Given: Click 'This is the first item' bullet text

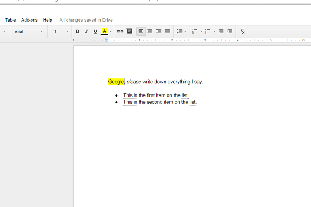Looking at the screenshot, I should pyautogui.click(x=156, y=95).
